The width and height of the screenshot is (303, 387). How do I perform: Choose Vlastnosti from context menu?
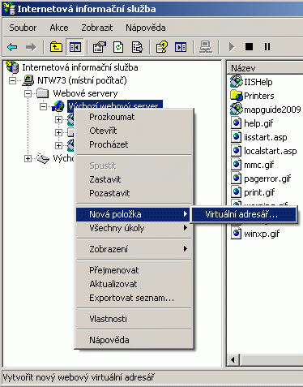click(x=134, y=319)
